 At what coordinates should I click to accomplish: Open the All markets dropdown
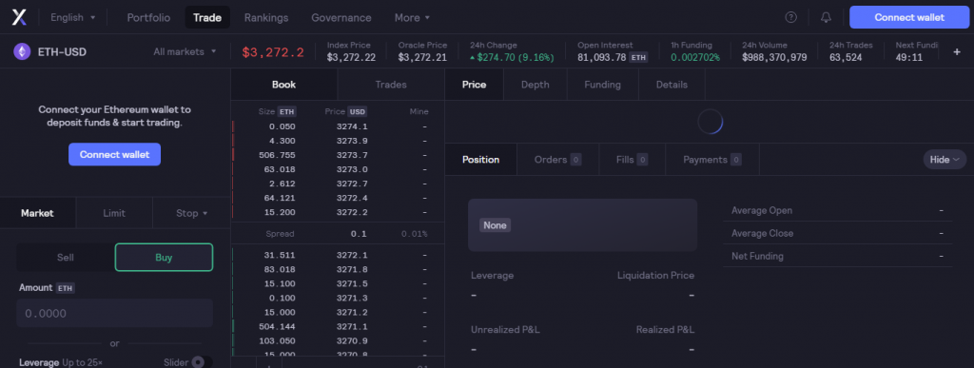tap(185, 51)
